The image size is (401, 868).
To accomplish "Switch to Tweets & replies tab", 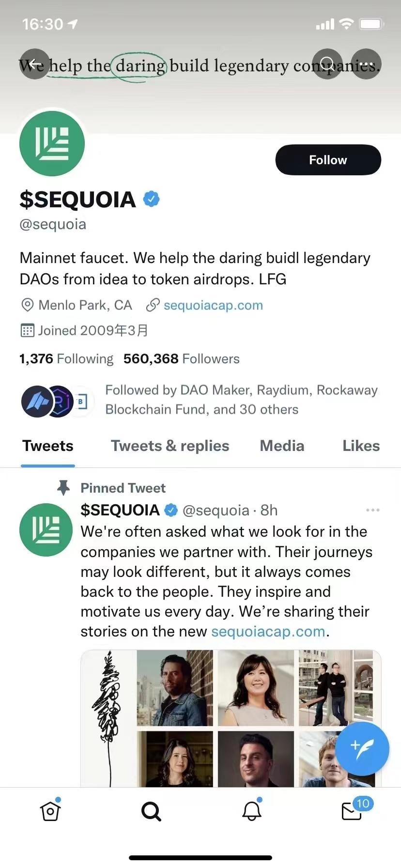I will click(x=170, y=446).
